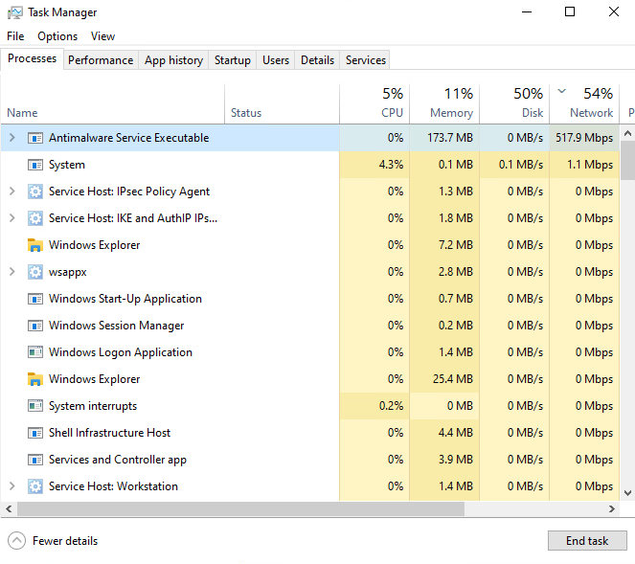Expand Service Host: Workstation group
Viewport: 635px width, 564px height.
pos(12,485)
